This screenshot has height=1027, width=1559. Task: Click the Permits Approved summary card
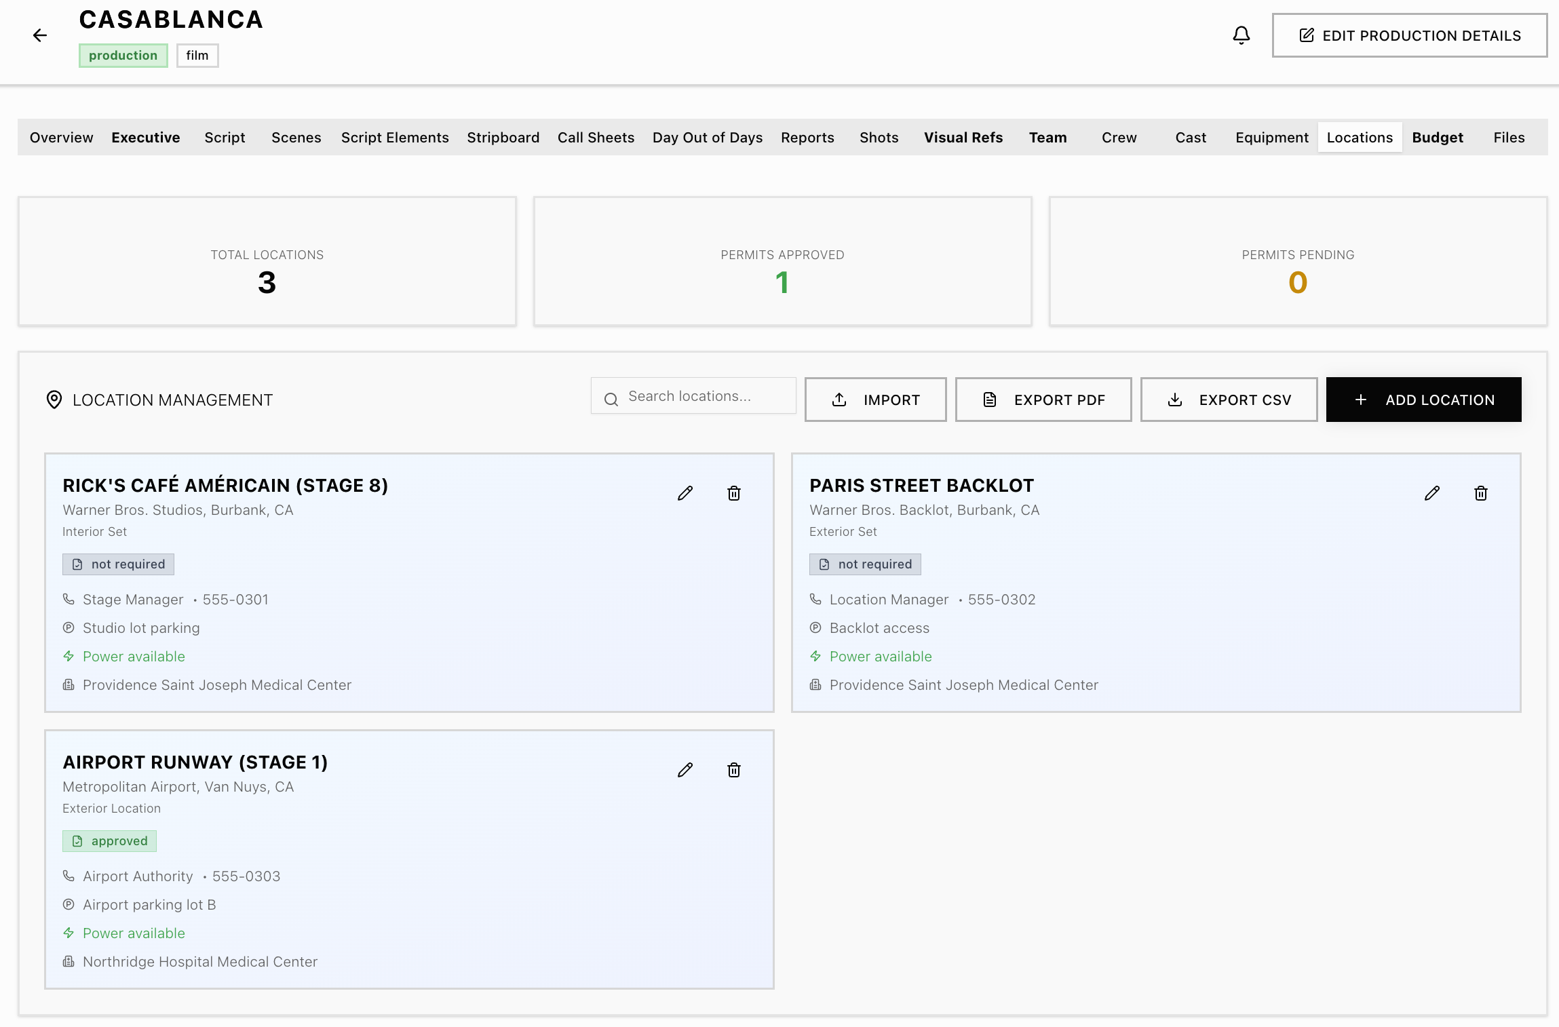click(x=782, y=262)
